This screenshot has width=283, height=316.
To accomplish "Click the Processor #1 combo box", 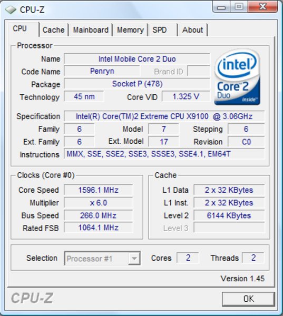I will point(102,258).
